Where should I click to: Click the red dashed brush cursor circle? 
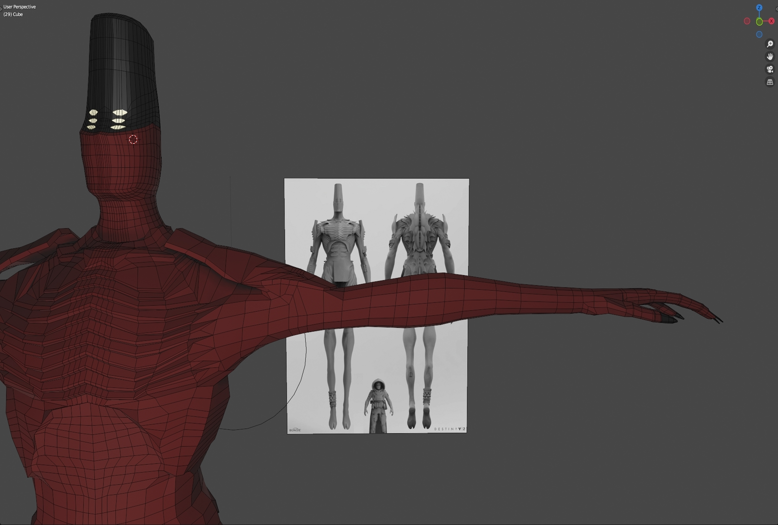pyautogui.click(x=133, y=140)
